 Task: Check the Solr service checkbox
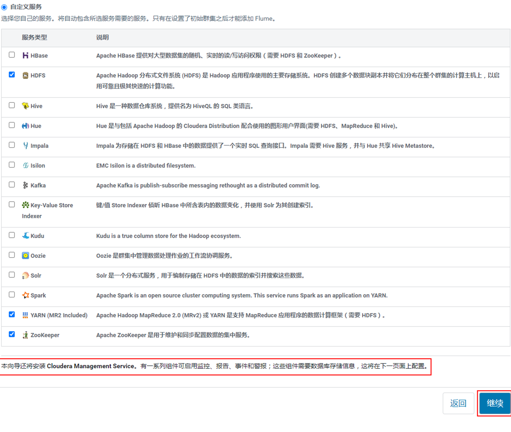pyautogui.click(x=12, y=275)
